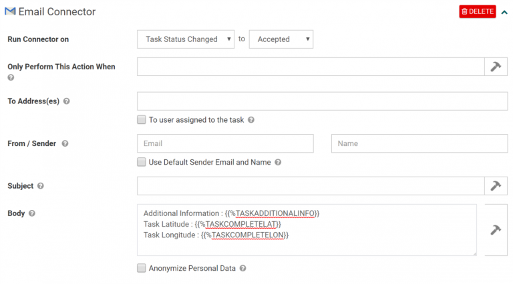Enable To user assigned to the task
This screenshot has height=284, width=513.
(142, 120)
